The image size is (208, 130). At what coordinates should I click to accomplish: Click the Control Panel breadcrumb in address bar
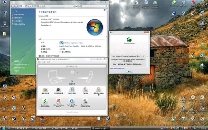pyautogui.click(x=27, y=6)
